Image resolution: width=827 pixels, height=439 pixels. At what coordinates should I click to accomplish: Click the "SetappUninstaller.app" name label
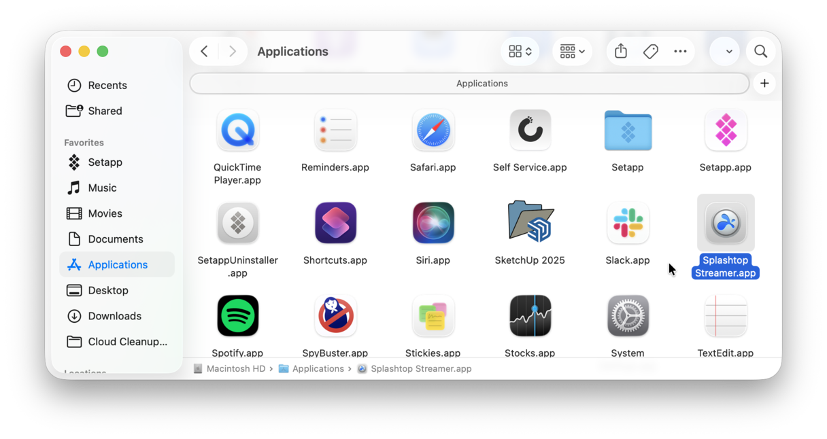click(237, 266)
